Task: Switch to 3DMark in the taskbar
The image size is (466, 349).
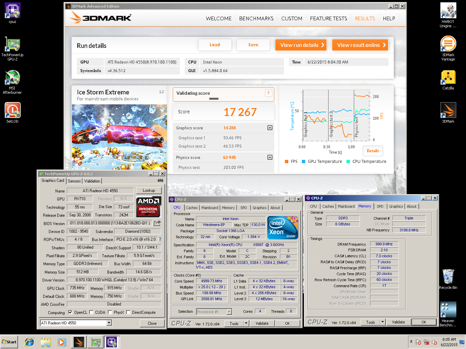Action: click(79, 342)
